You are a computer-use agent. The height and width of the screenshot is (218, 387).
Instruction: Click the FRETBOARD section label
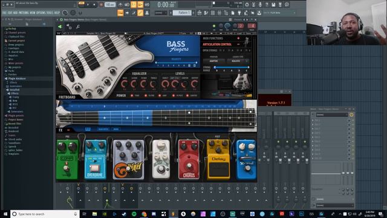(67, 97)
